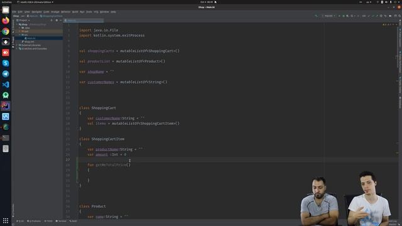Open the run configuration dropdown
Viewport: 402px width, 226px height.
[329, 16]
